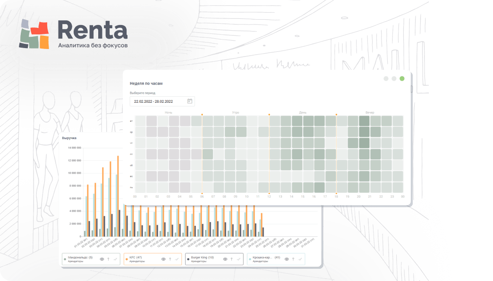Click up arrow on Крошка-картошка card
The width and height of the screenshot is (493, 281).
(293, 259)
